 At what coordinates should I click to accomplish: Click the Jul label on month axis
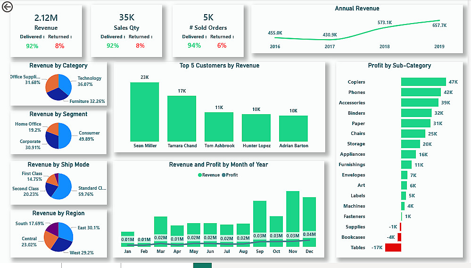pos(227,251)
